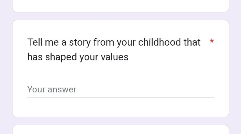241x134 pixels.
Task: Select the childhood story question title
Action: [x=114, y=49]
